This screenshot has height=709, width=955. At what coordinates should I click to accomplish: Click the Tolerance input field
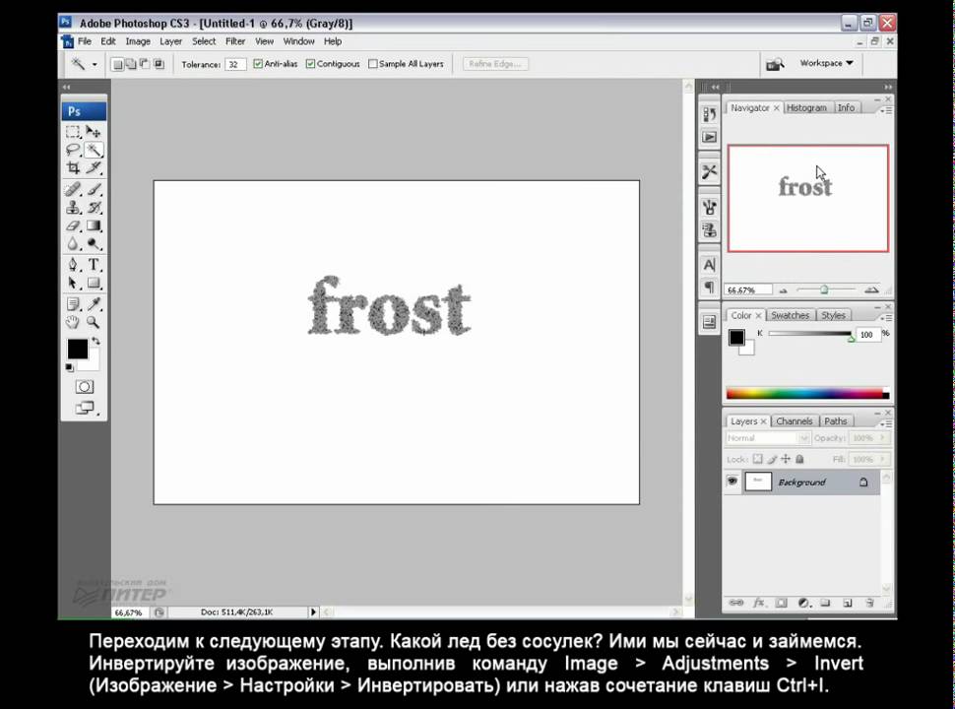coord(235,64)
